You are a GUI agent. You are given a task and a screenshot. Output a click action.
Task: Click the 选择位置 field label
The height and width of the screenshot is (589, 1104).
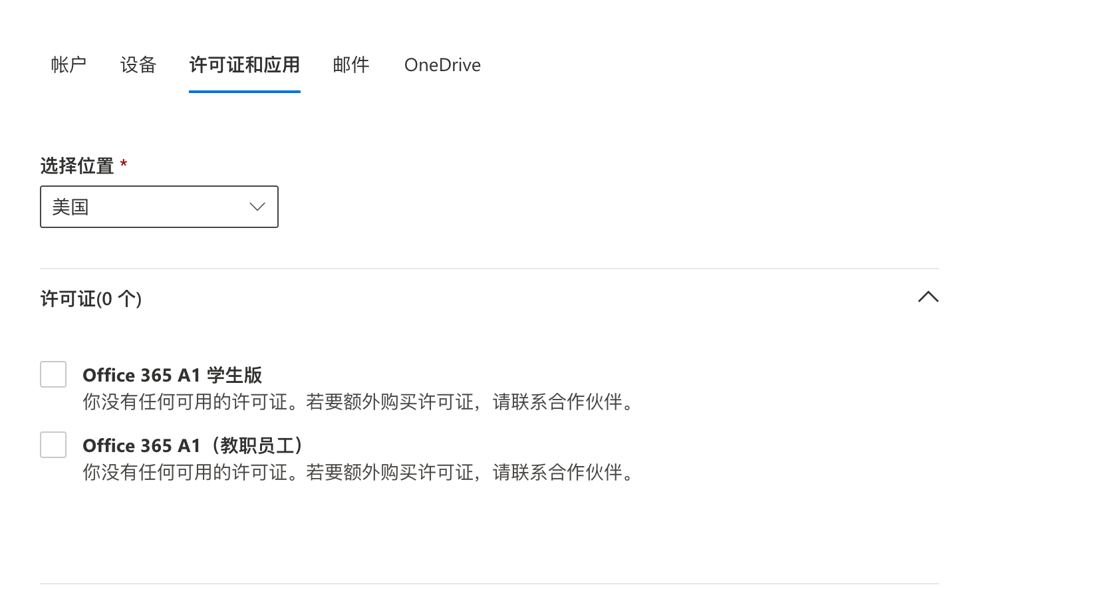tap(77, 166)
